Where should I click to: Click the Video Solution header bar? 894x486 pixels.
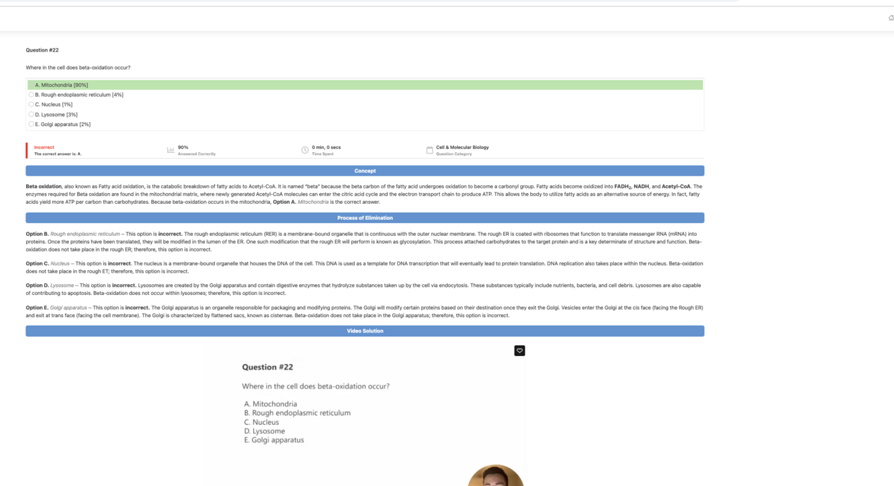click(x=365, y=331)
